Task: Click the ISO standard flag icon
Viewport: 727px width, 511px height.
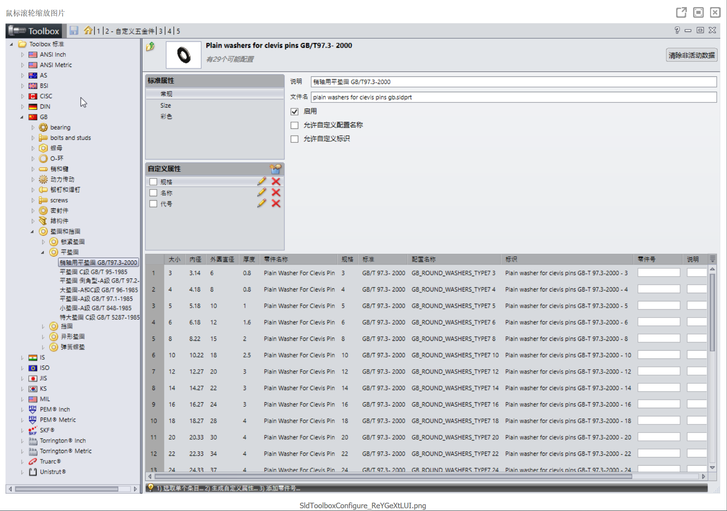Action: point(33,368)
